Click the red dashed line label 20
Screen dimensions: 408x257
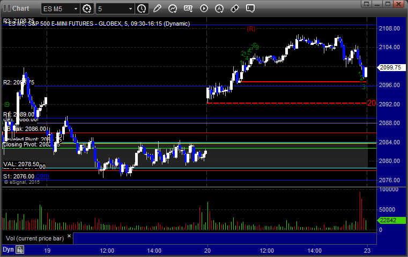[x=372, y=103]
